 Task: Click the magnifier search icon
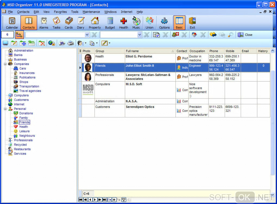pos(230,35)
